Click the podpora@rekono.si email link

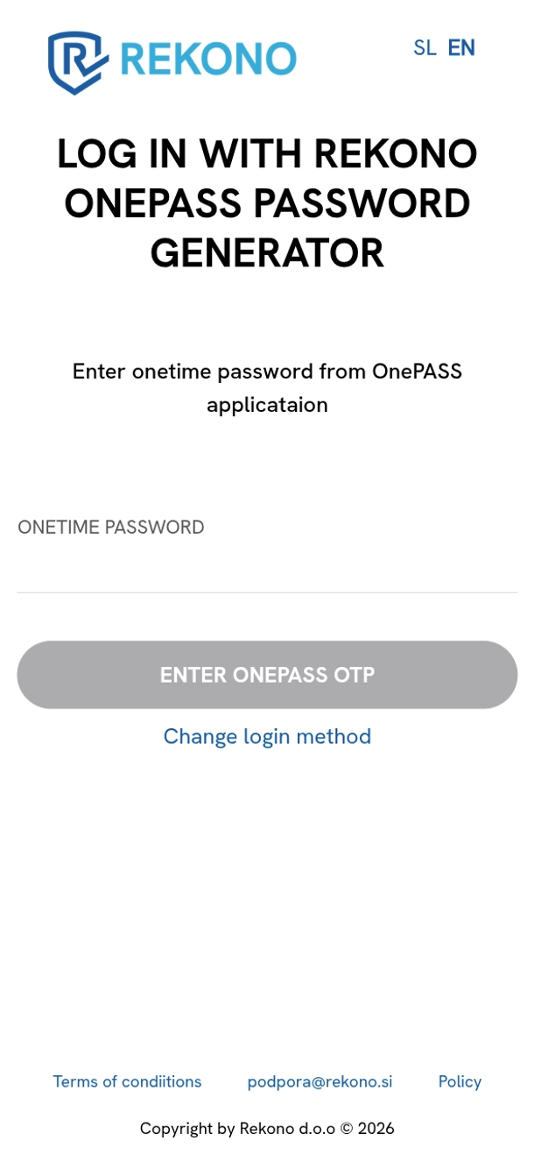320,1081
